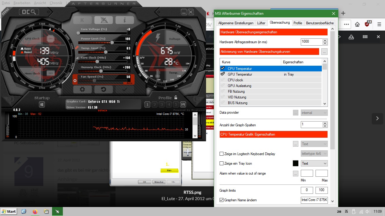The height and width of the screenshot is (216, 385).
Task: Click the Graph limits maximum field 100
Action: pos(322,190)
